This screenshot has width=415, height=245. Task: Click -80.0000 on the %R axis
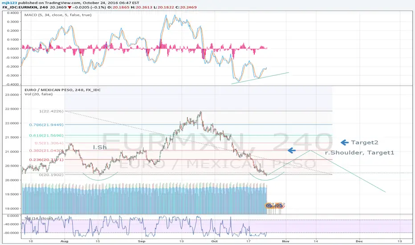[12, 233]
